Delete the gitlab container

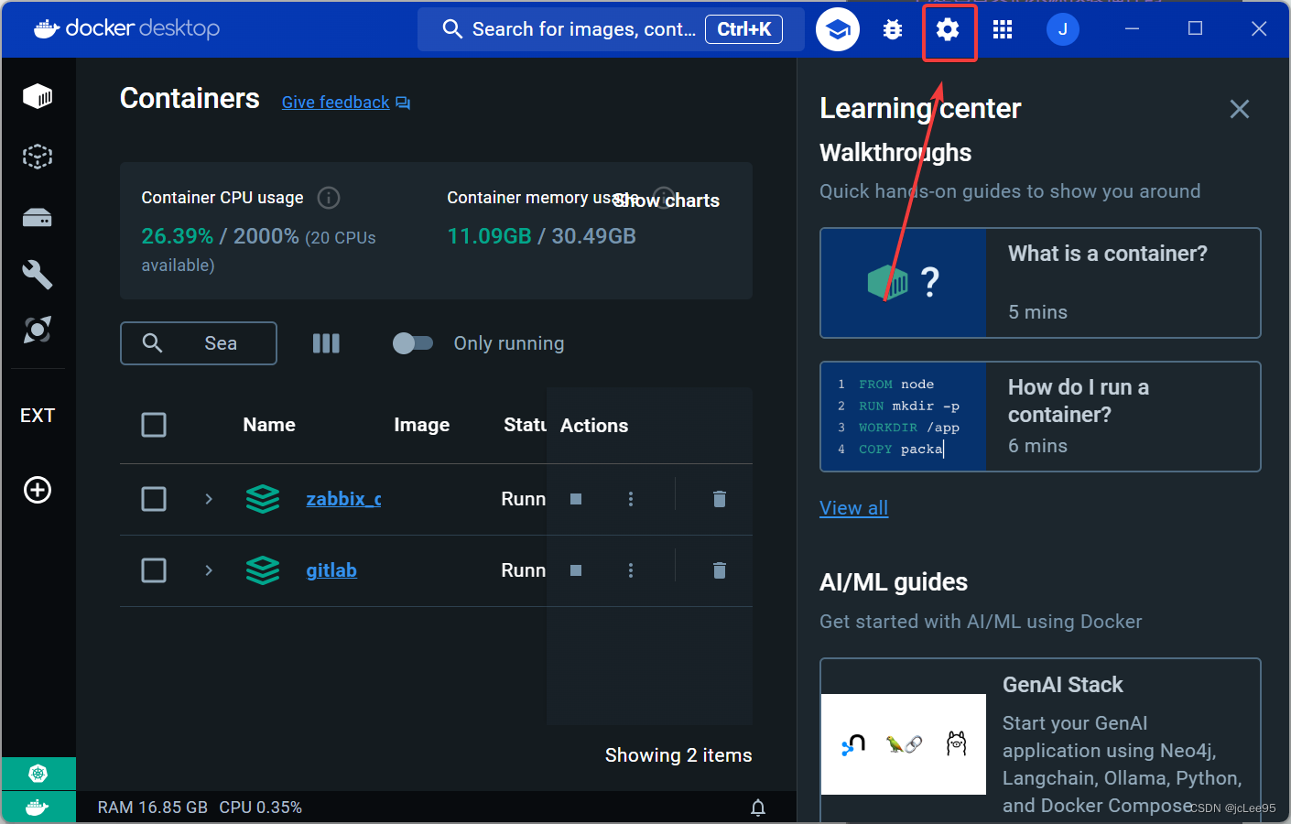[720, 570]
